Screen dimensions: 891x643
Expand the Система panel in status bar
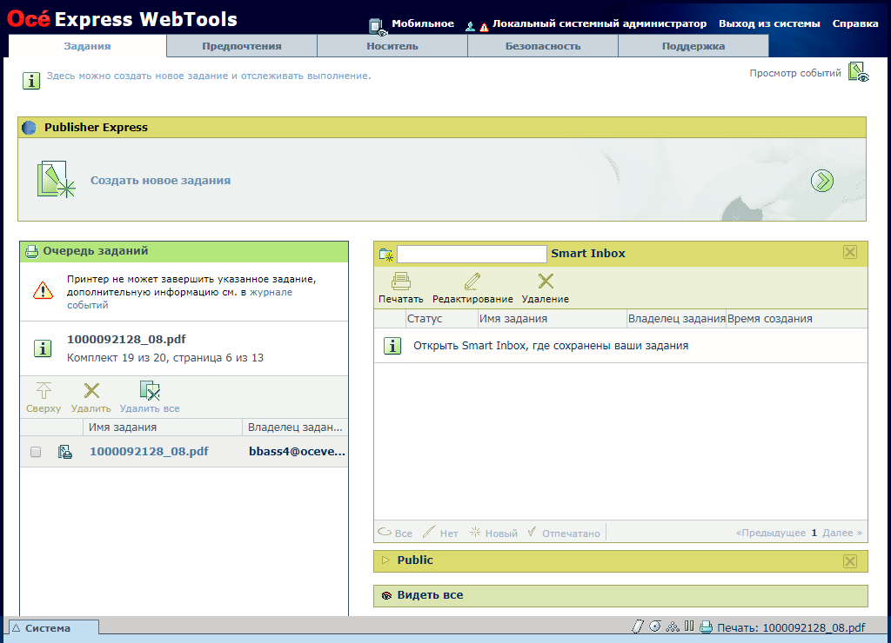pos(53,628)
